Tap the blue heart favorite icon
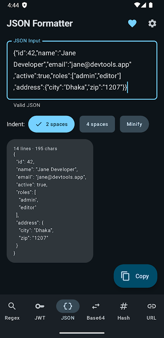The height and width of the screenshot is (338, 164). tap(132, 24)
